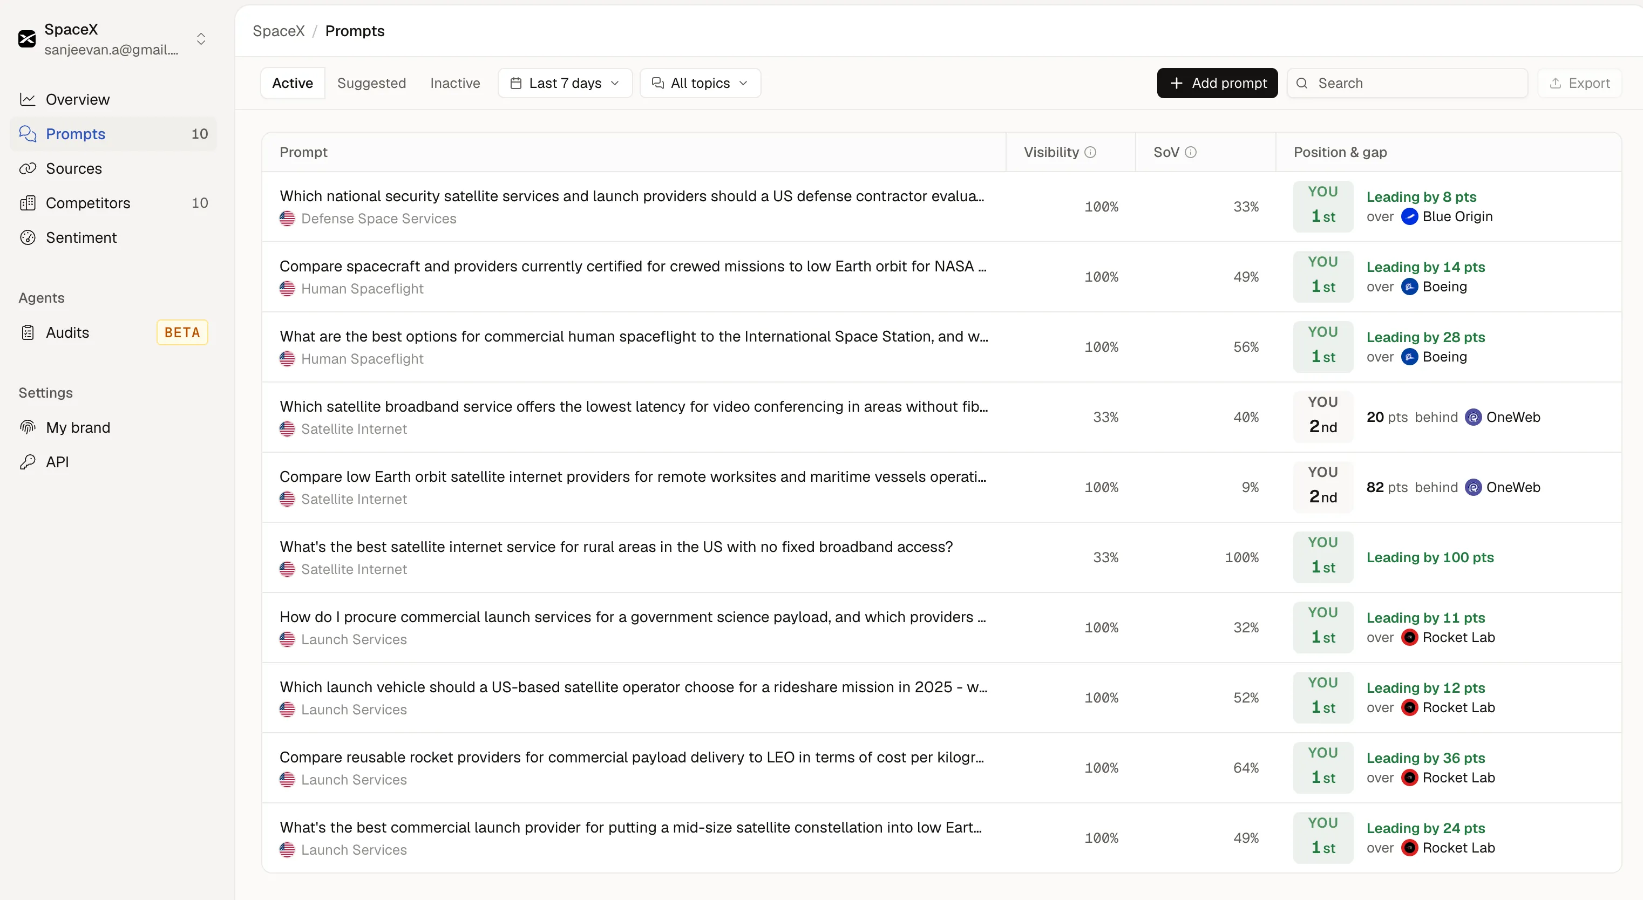
Task: Open the All topics dropdown
Action: coord(700,83)
